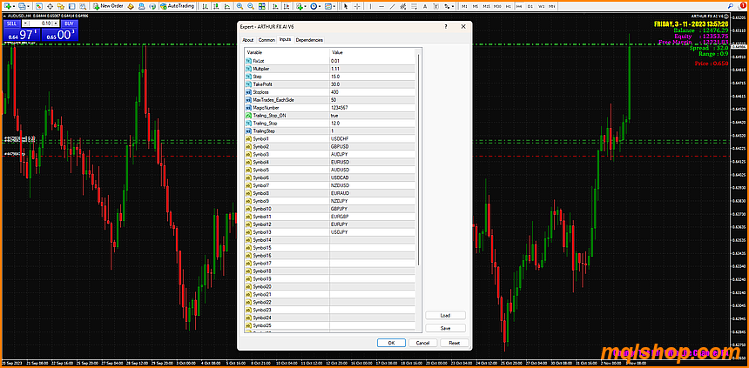Image resolution: width=749 pixels, height=368 pixels.
Task: Click the Save button
Action: (445, 328)
